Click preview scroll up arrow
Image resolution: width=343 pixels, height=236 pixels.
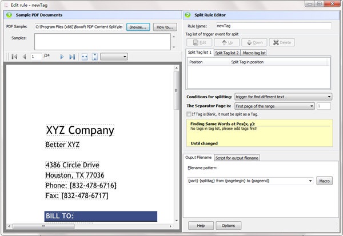pyautogui.click(x=177, y=68)
